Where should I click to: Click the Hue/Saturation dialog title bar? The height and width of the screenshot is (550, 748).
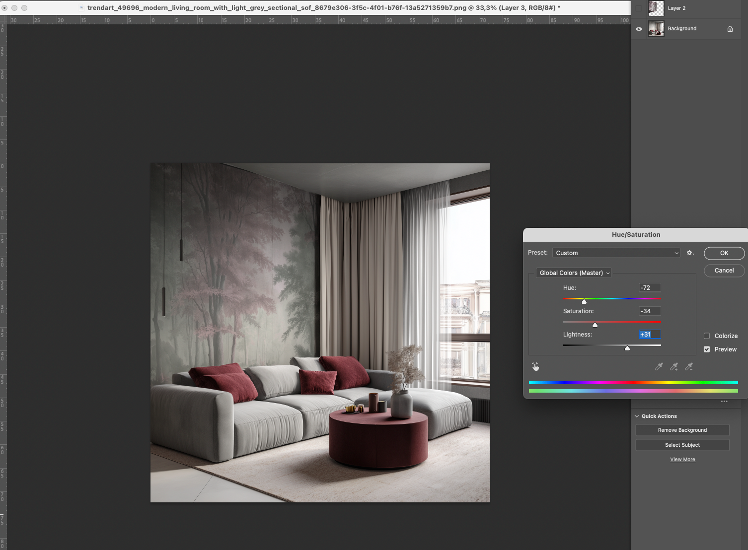coord(636,235)
